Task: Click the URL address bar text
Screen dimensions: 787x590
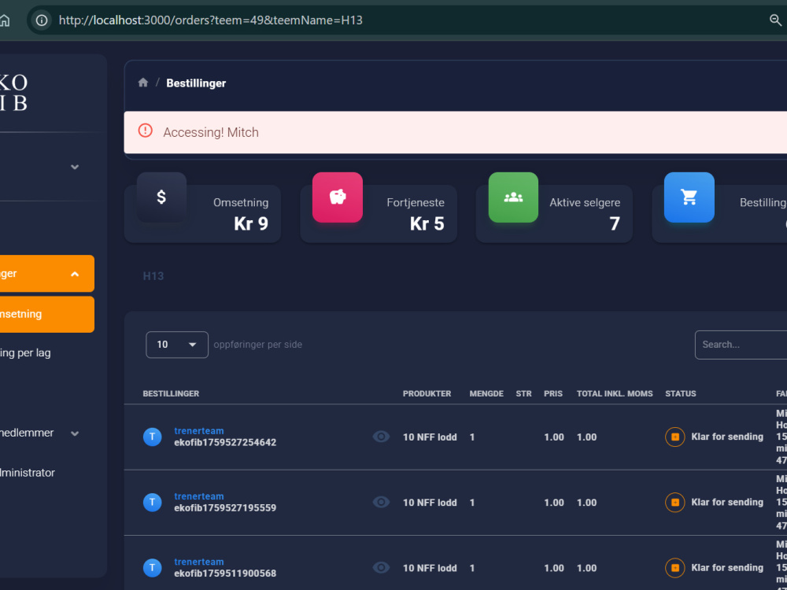Action: (210, 20)
